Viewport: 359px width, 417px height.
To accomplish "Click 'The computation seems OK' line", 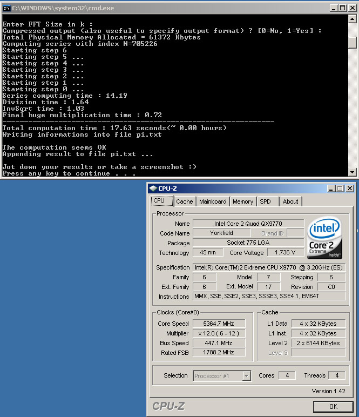I will [54, 147].
